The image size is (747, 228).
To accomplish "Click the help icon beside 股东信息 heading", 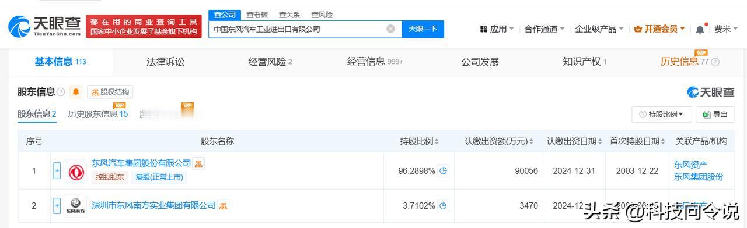I will [61, 92].
